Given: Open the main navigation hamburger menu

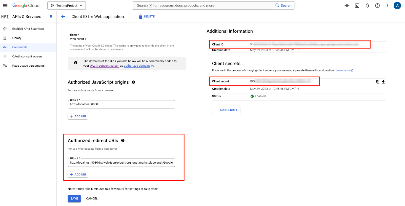Looking at the screenshot, I should (x=5, y=6).
